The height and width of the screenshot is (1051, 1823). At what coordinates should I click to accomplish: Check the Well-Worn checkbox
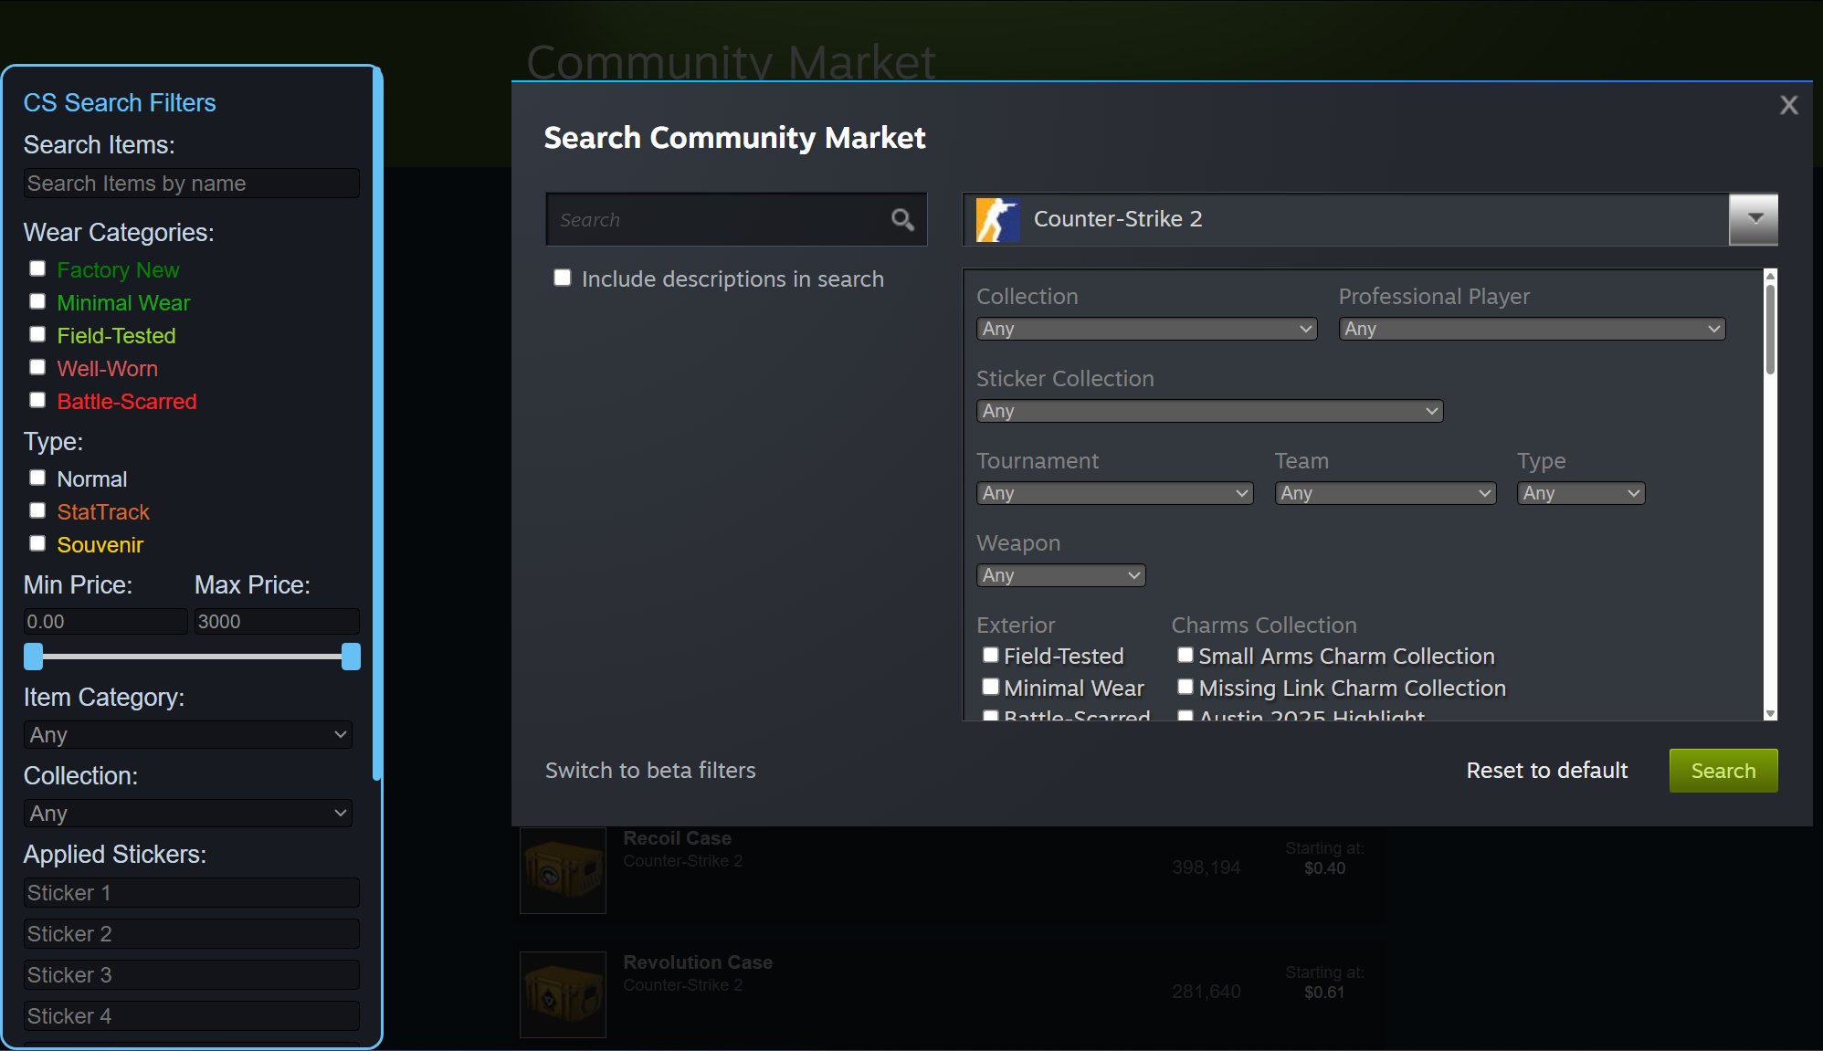(37, 367)
